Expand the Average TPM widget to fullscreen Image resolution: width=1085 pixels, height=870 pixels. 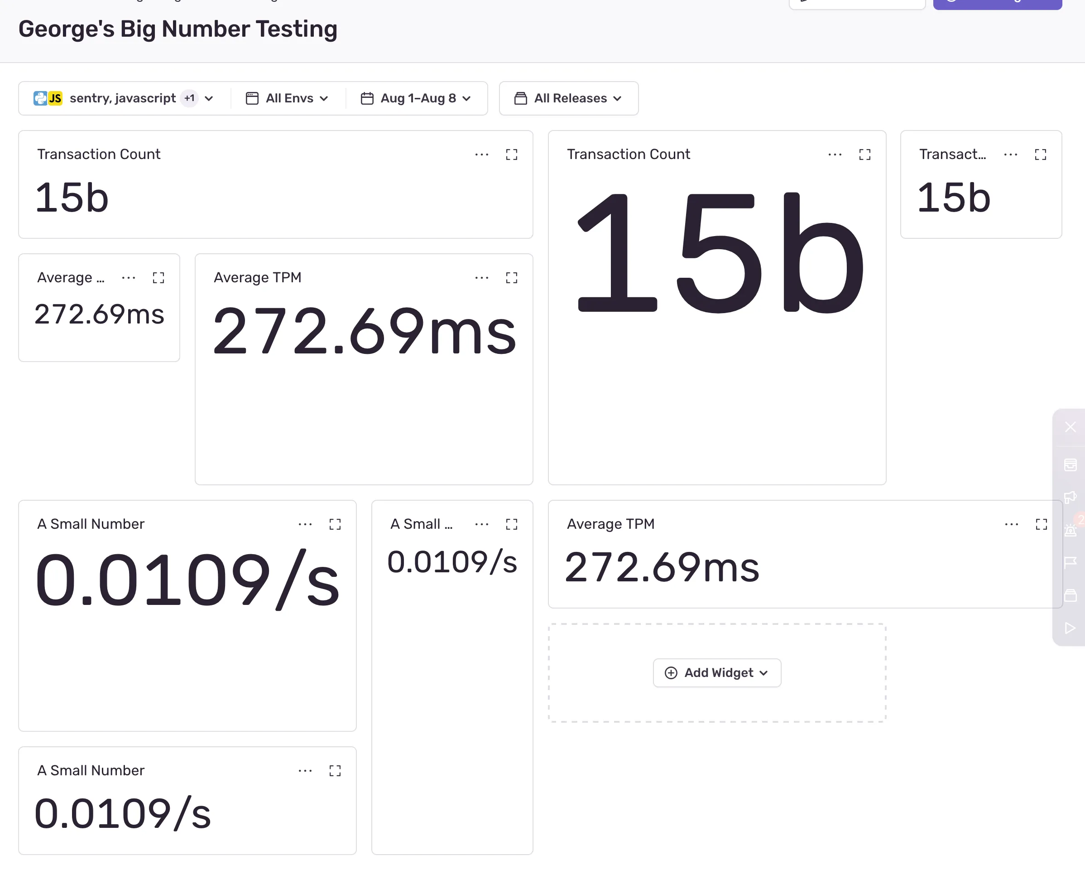click(x=512, y=278)
